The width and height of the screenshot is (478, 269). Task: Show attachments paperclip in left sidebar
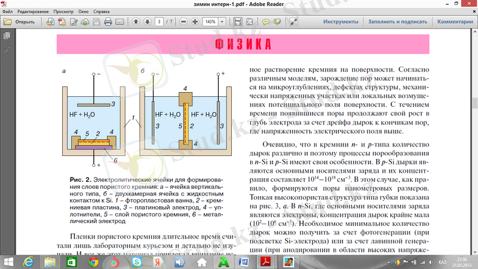pyautogui.click(x=7, y=50)
